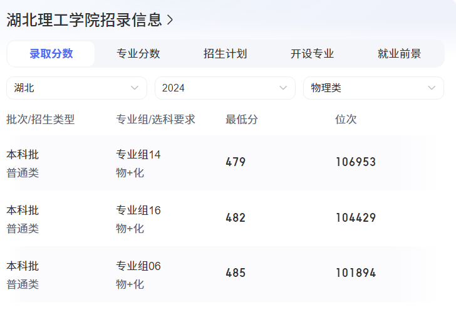Viewport: 456px width, 312px height.
Task: Select the 专业组16 row label
Action: point(138,211)
